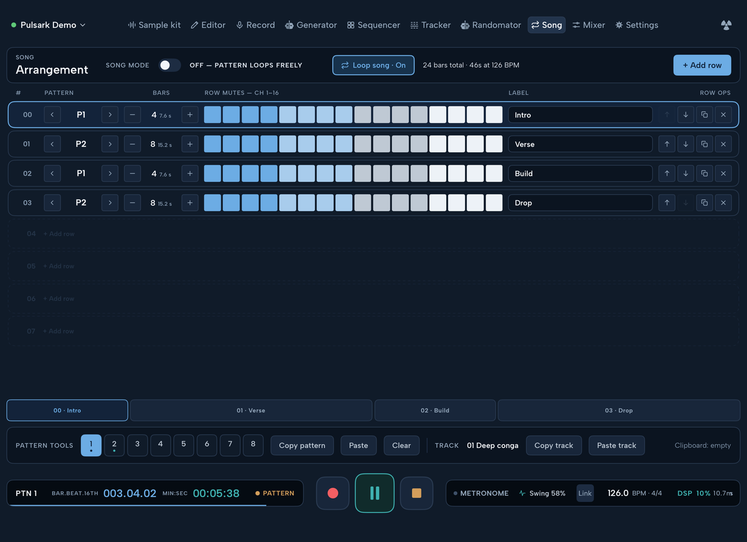Select next pattern for the Intro row
The height and width of the screenshot is (542, 747).
point(110,115)
